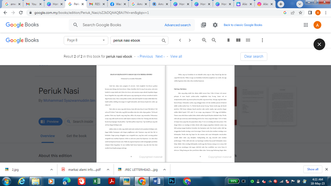Viewport: 331px width, 186px height.
Task: Go to the previous page with left chevron
Action: (x=180, y=40)
